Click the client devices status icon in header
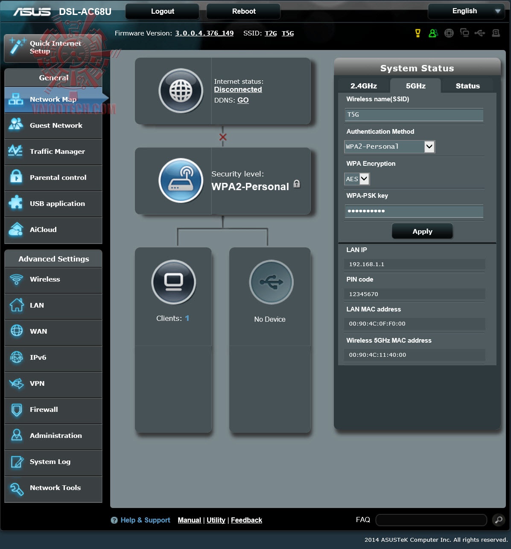Image resolution: width=511 pixels, height=549 pixels. click(464, 33)
